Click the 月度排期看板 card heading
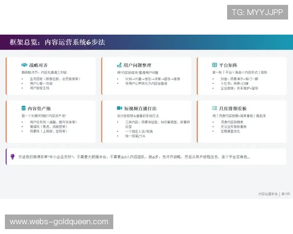Screen dimensions: 293x234 pos(233,108)
